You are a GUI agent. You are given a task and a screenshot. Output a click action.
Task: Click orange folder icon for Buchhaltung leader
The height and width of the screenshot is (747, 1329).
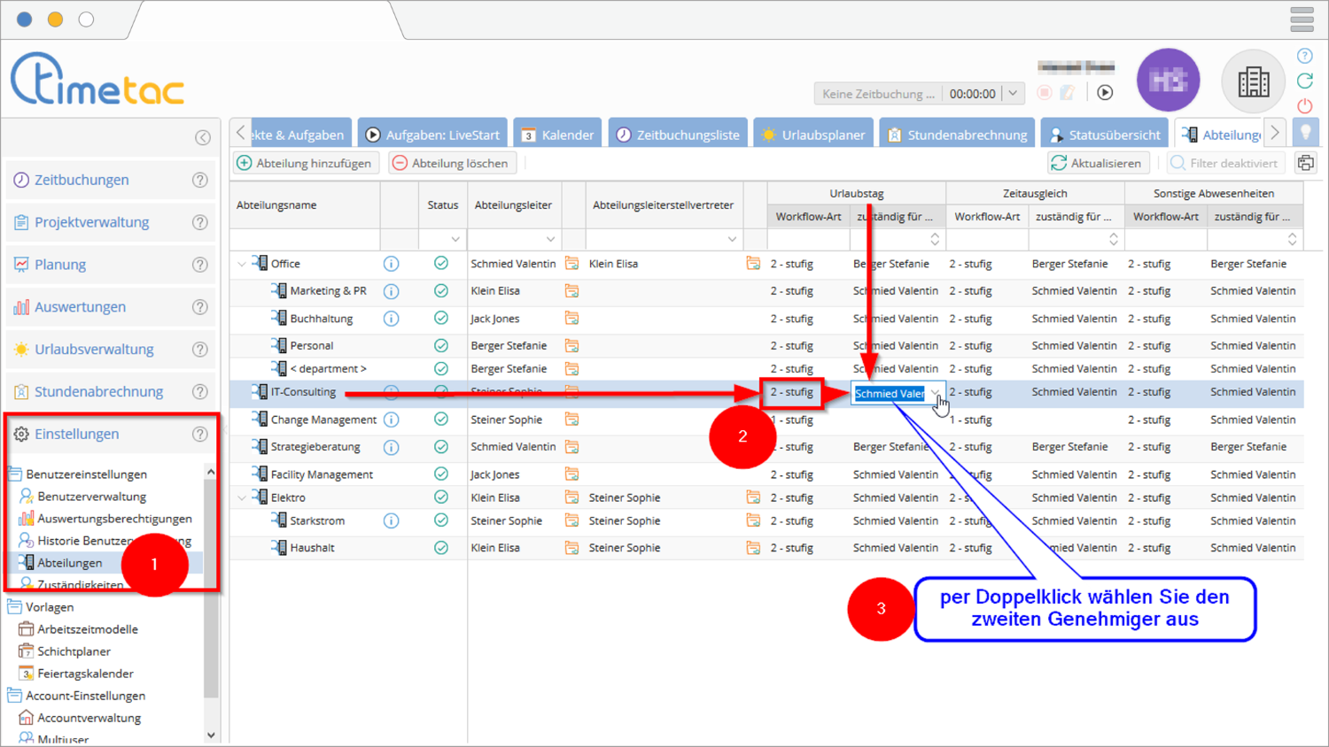click(571, 319)
